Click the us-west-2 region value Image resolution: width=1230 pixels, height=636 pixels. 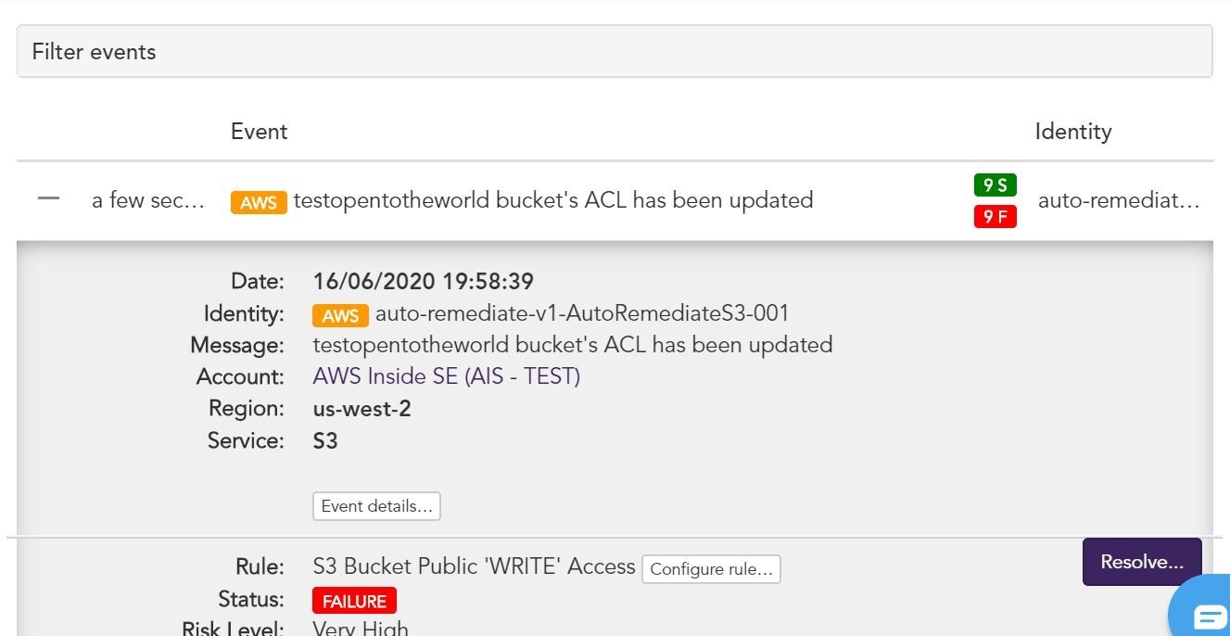tap(362, 409)
